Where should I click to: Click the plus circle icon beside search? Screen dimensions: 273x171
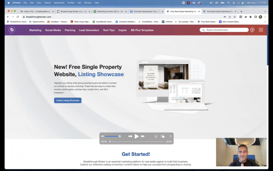tap(252, 30)
